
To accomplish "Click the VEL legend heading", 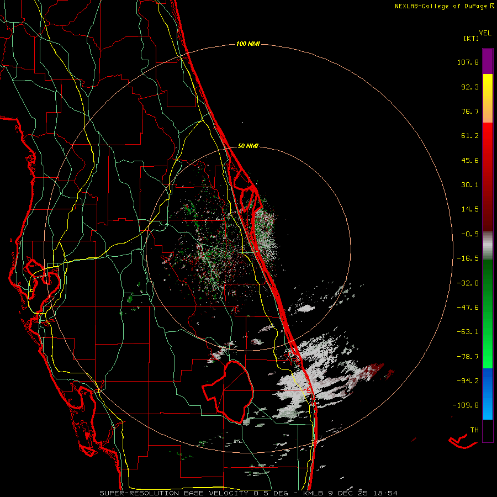I will click(485, 33).
